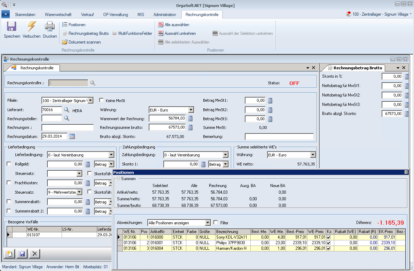The image size is (414, 271).
Task: Open calendar picker beside Rechnungsdatum
Action: point(72,136)
